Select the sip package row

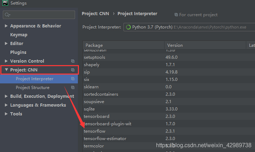169,72
